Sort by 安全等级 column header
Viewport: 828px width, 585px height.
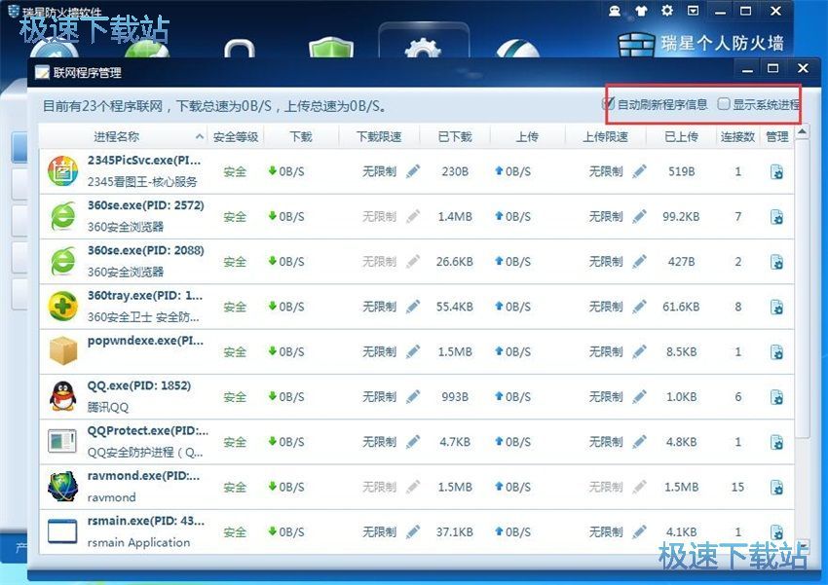click(236, 136)
